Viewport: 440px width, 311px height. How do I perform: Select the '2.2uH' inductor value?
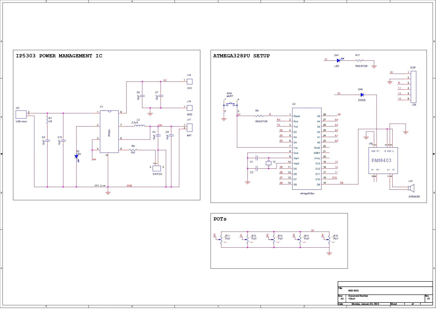tap(135, 123)
